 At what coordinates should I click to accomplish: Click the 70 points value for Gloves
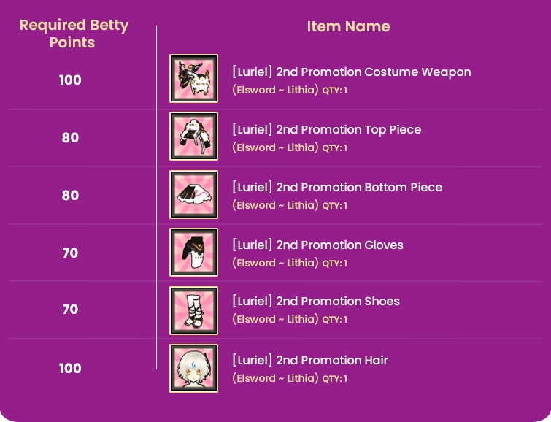pos(70,253)
